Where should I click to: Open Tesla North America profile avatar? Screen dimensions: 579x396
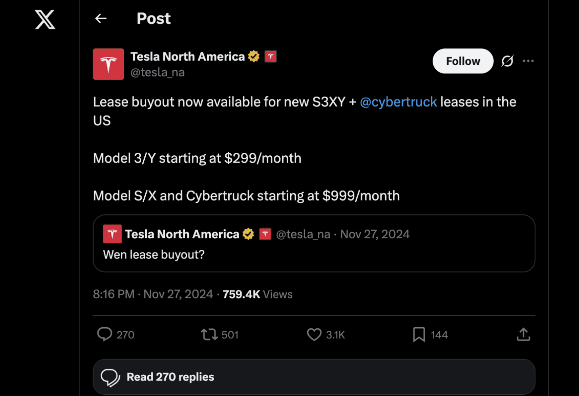tap(108, 64)
